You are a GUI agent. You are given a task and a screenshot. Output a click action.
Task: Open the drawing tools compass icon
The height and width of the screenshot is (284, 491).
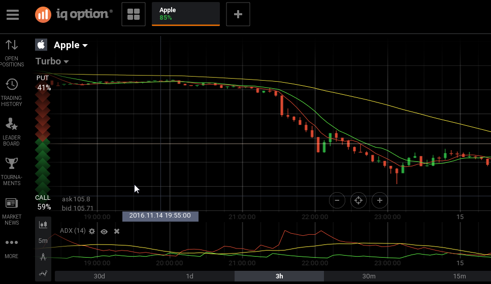43,257
